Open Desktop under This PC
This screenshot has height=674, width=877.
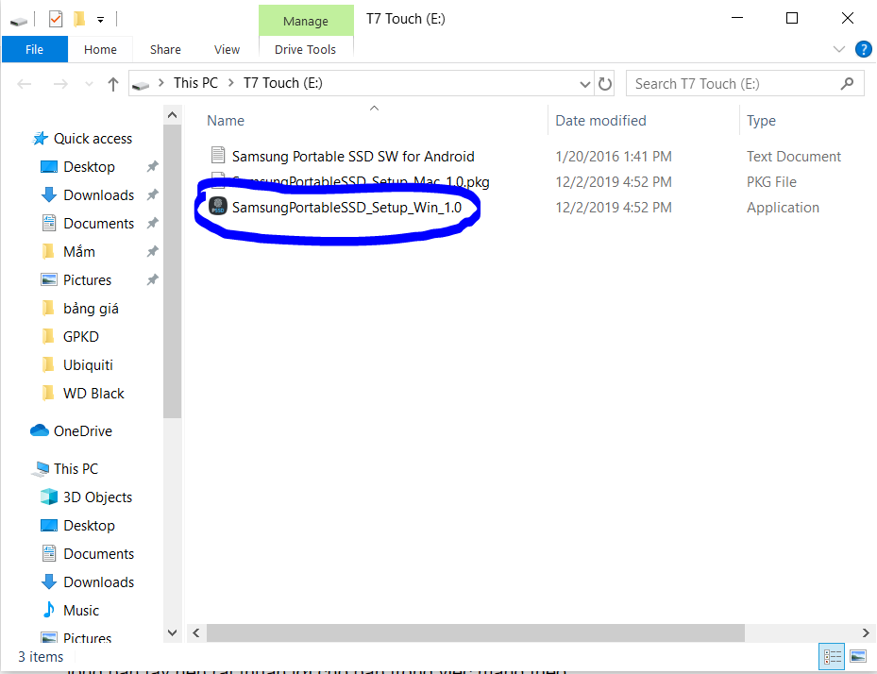[89, 525]
